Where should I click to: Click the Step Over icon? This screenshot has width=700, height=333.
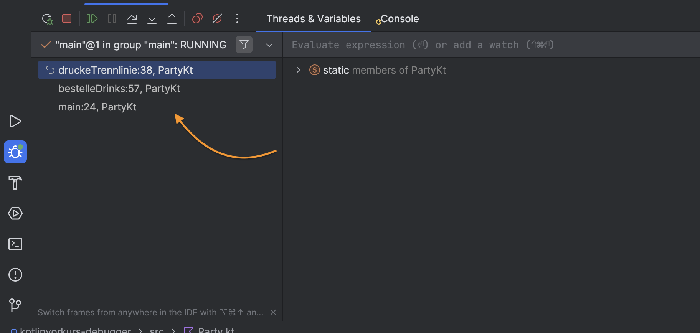click(132, 18)
